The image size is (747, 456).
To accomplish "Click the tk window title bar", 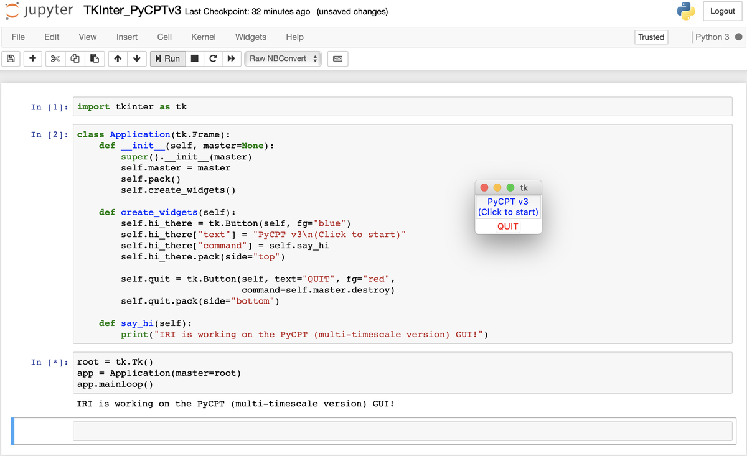I will coord(508,188).
